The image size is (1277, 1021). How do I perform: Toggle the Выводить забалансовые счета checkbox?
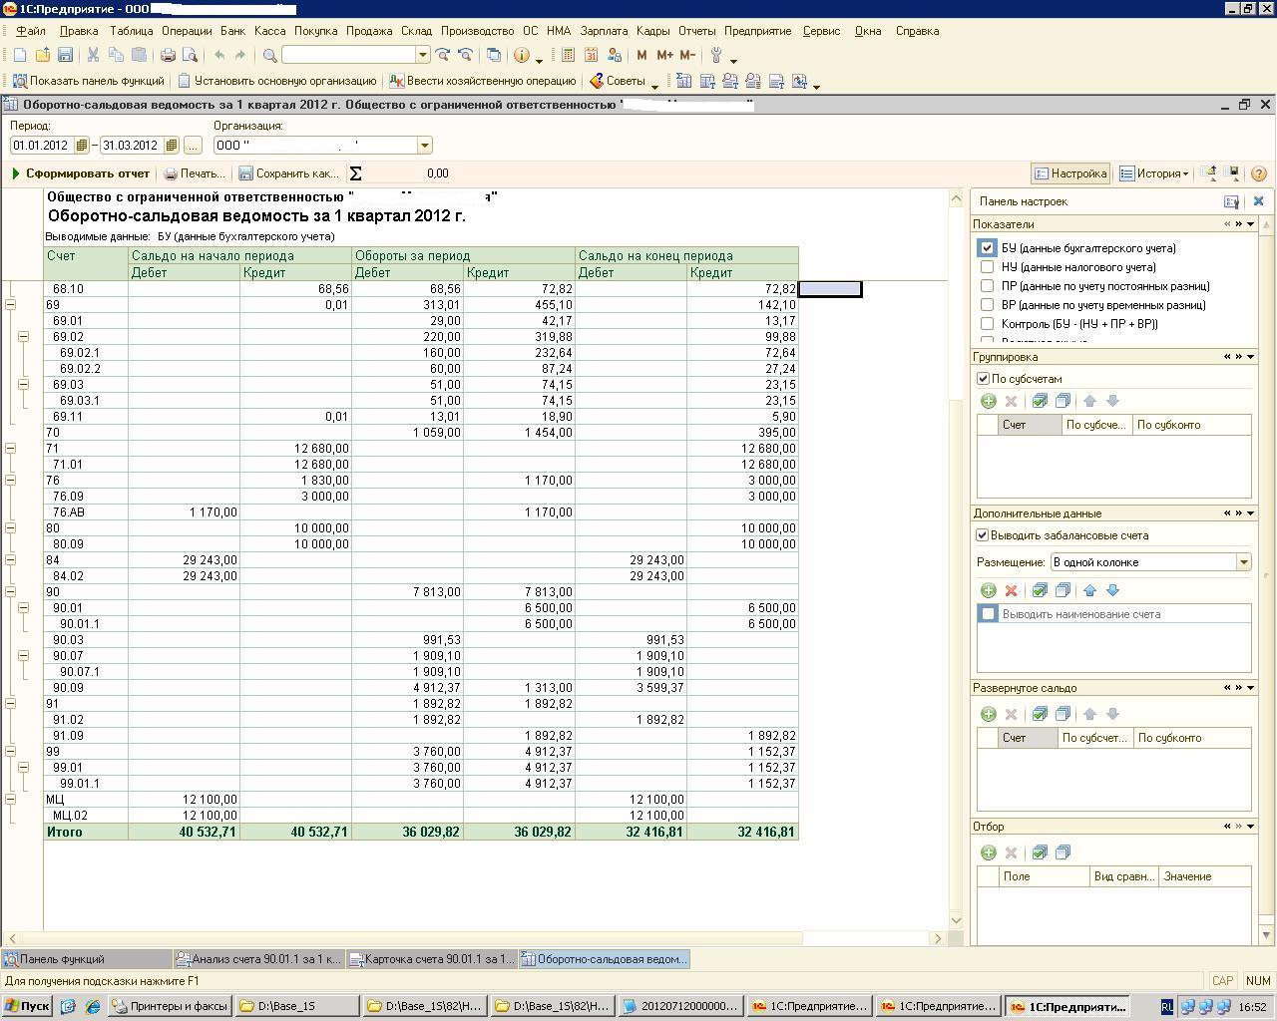coord(983,535)
